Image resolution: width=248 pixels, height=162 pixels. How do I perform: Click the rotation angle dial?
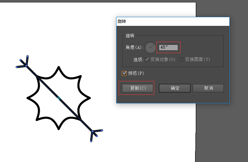coord(150,48)
